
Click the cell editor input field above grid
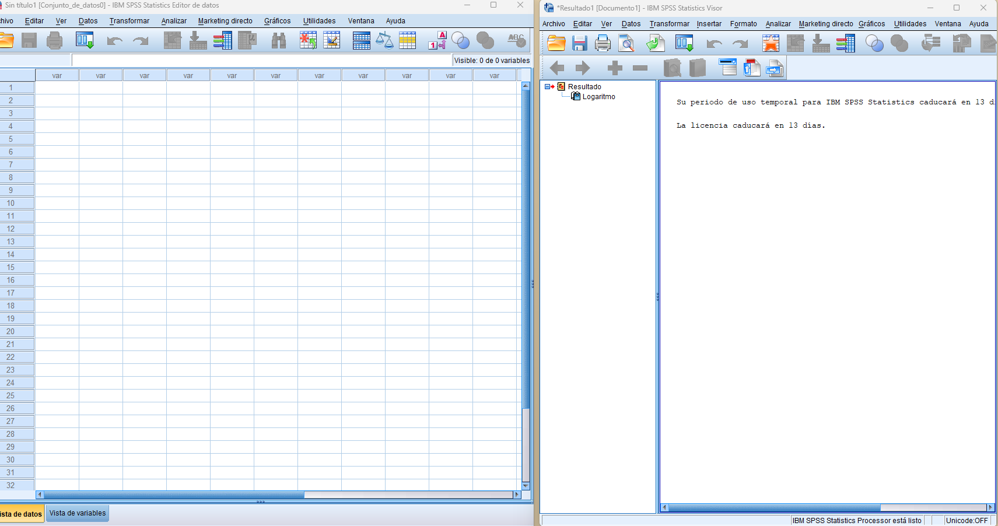[x=261, y=60]
